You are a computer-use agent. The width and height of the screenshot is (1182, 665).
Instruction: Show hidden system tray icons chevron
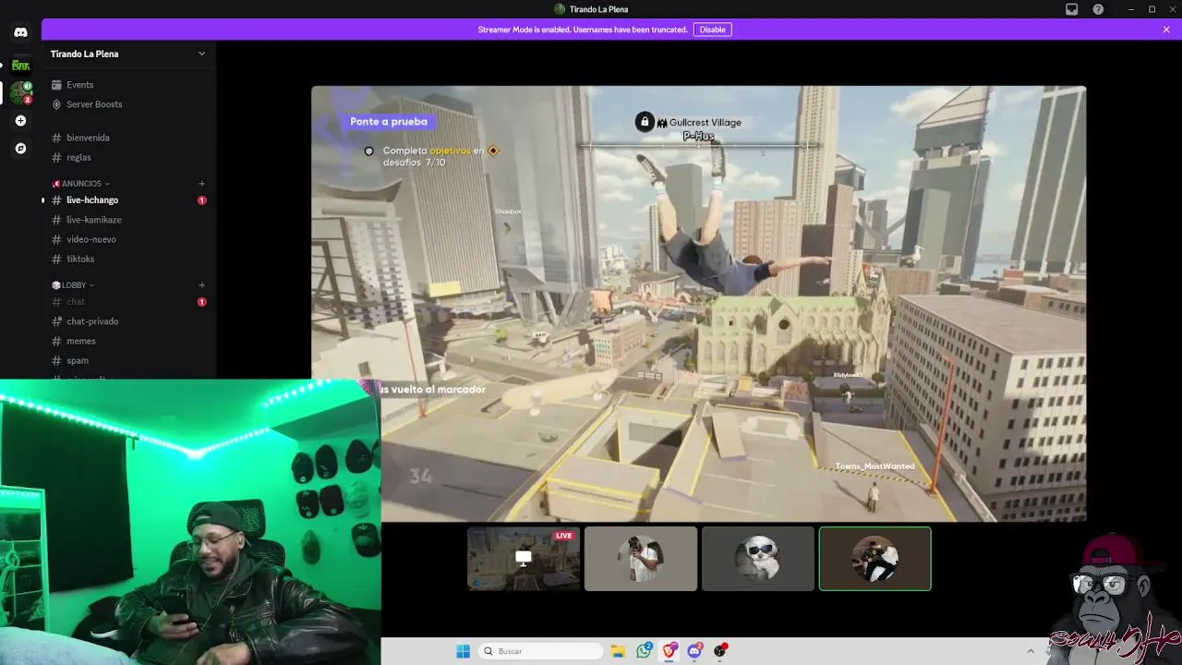pos(1031,651)
